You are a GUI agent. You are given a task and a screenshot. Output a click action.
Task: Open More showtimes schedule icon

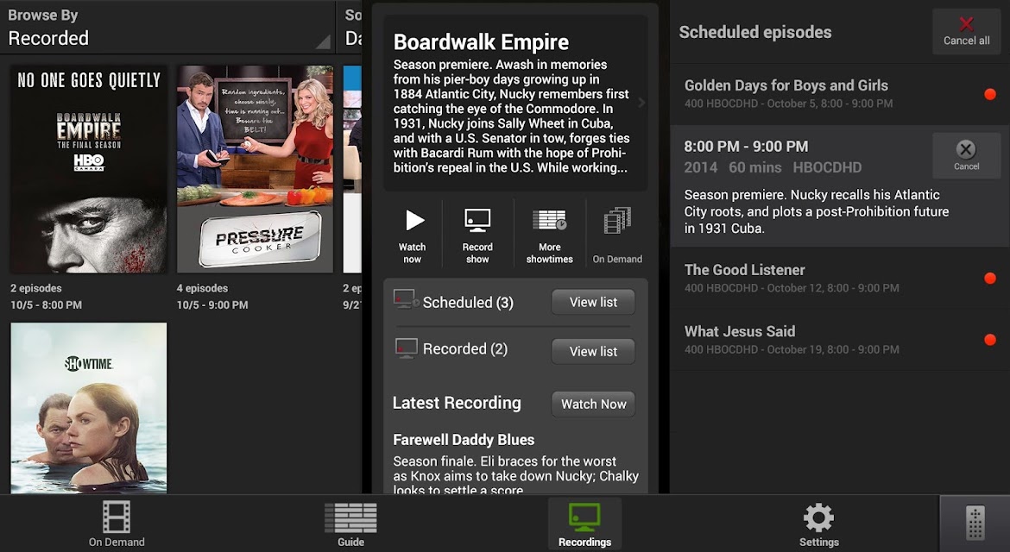tap(549, 220)
